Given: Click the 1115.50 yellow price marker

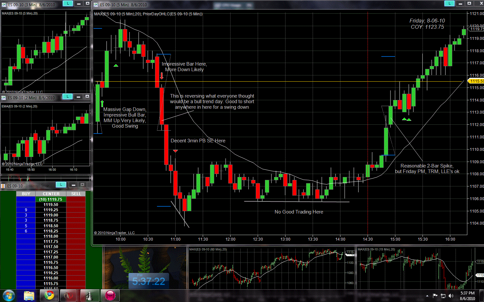Looking at the screenshot, I should tap(476, 81).
